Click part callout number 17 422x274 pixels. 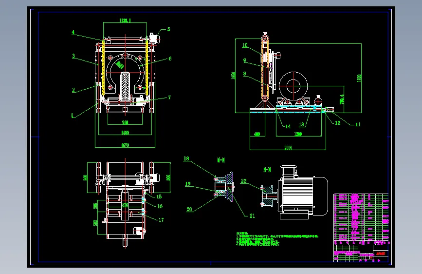tap(161, 220)
